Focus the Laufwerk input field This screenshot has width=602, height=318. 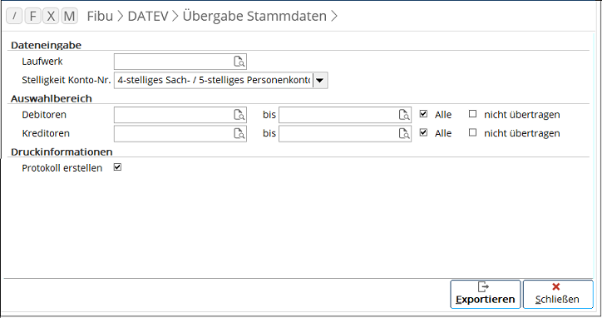point(180,62)
